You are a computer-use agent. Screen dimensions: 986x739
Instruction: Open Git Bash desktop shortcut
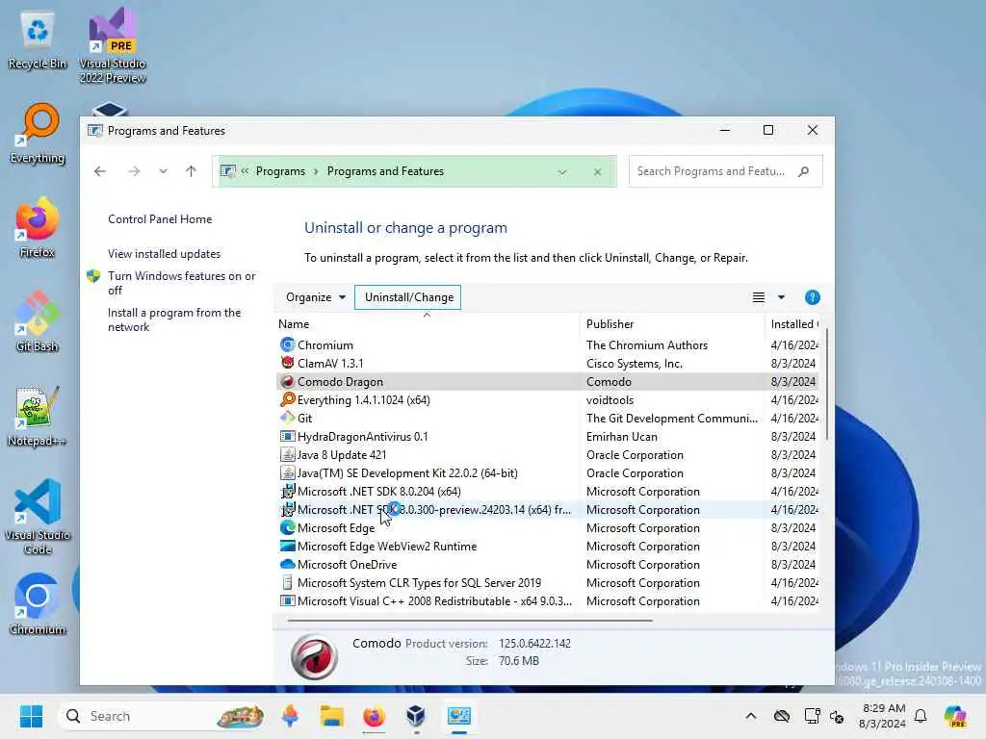[x=38, y=321]
